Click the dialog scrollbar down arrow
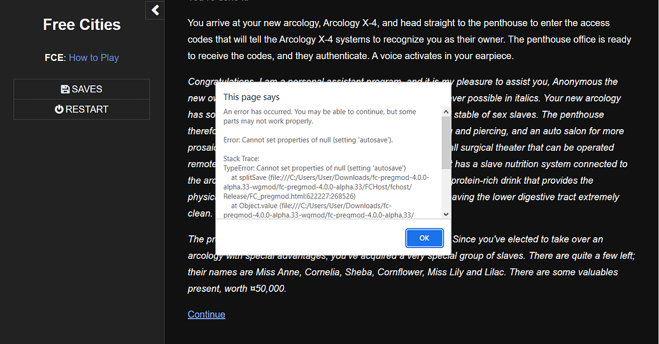 pyautogui.click(x=446, y=214)
